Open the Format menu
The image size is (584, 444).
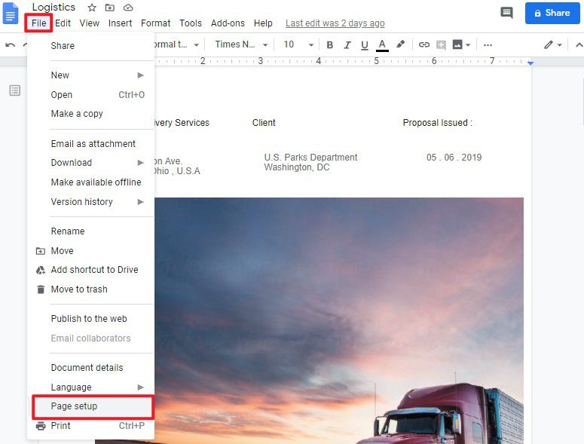coord(156,23)
